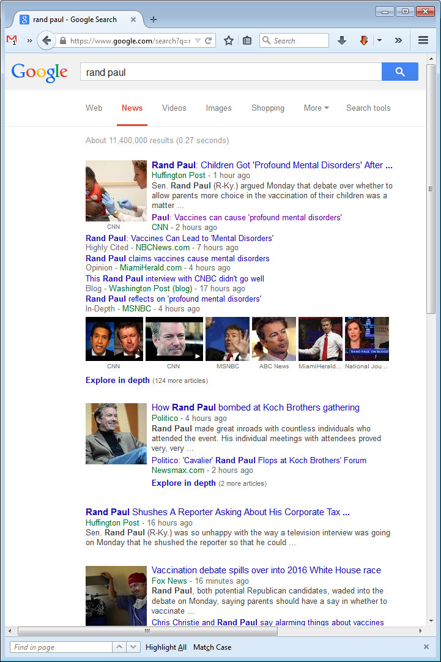Open 'How Rand Paul bombed at Koch Brothers gathering'
Viewport: 441px width, 662px height.
tap(255, 407)
